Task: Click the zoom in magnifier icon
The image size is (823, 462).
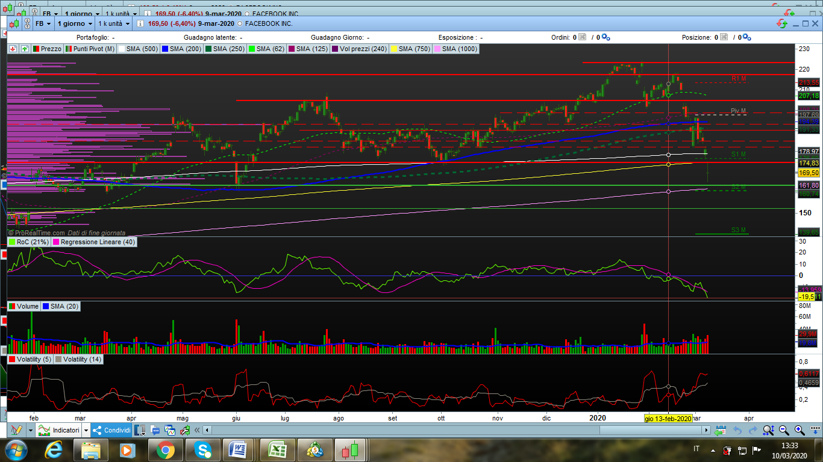Action: point(800,430)
